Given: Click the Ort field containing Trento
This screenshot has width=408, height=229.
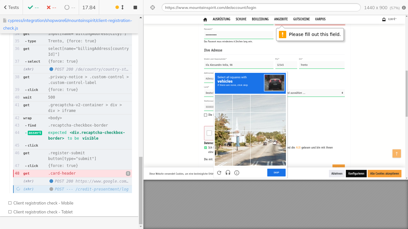Looking at the screenshot, I should pyautogui.click(x=321, y=65).
